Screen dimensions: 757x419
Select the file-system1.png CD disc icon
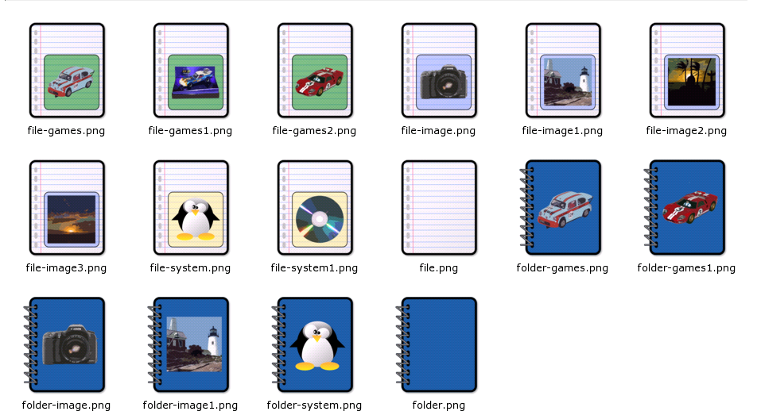[315, 208]
